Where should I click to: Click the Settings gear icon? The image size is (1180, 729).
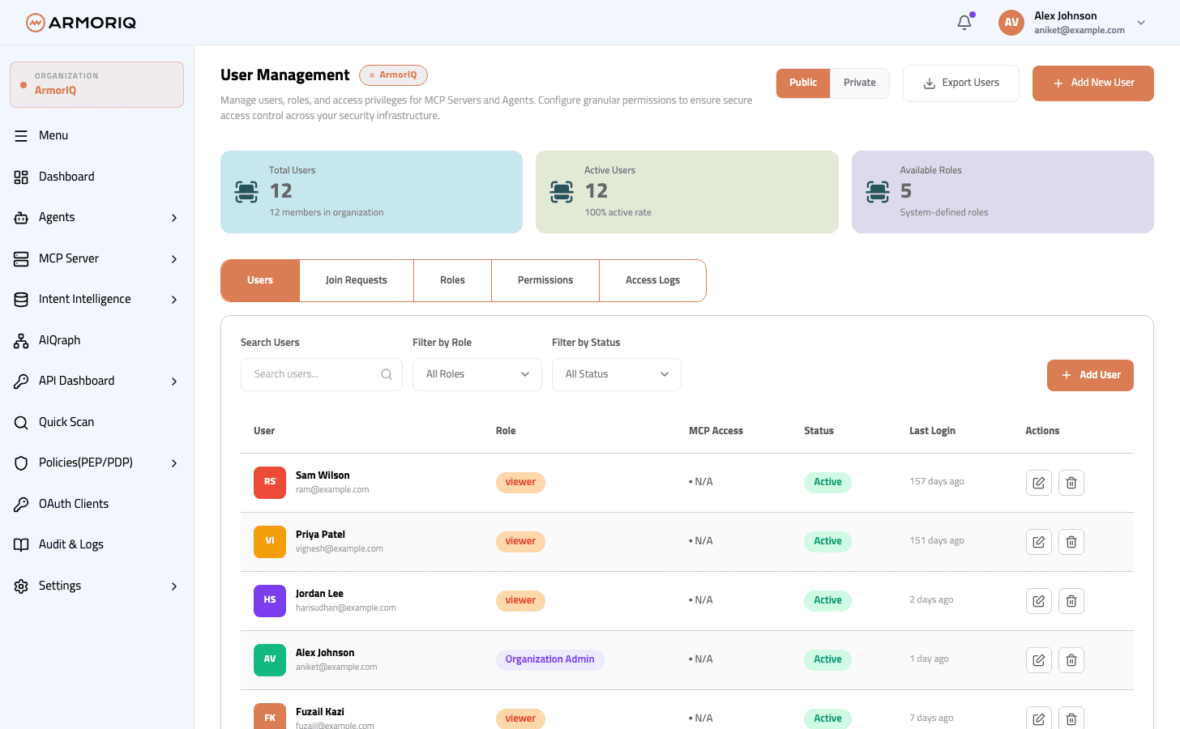(21, 586)
